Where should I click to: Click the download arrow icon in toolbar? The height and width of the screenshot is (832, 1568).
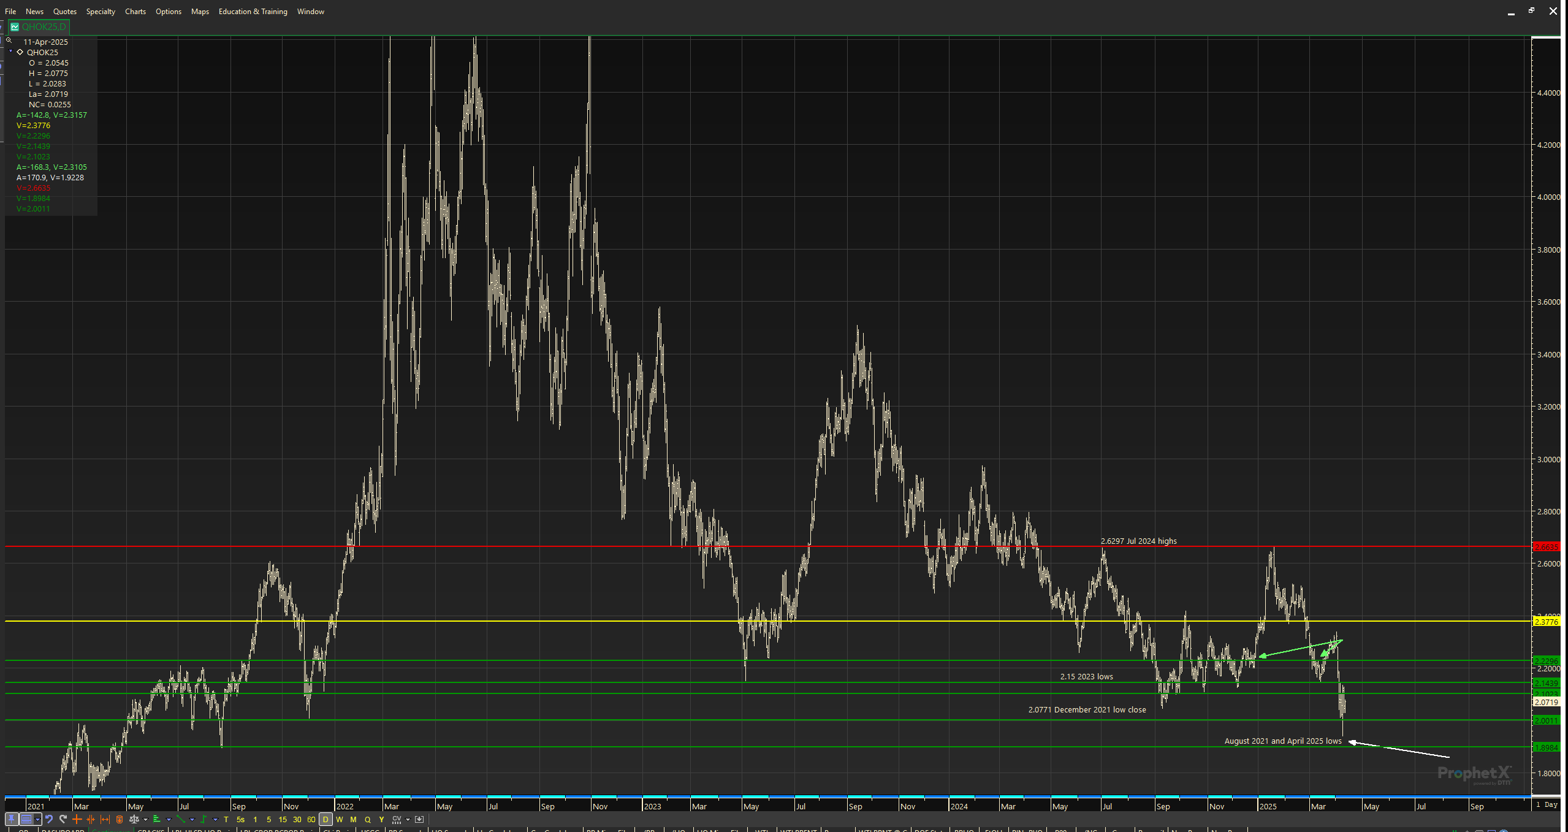coord(419,819)
